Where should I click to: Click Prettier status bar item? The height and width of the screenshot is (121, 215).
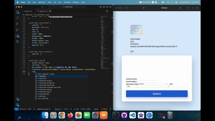tap(104, 109)
